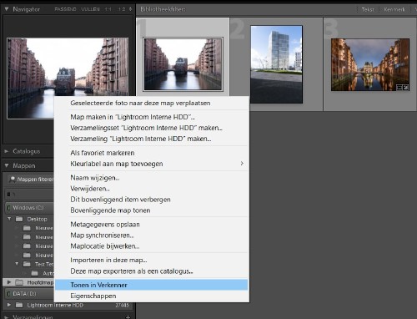Open the Kenmerk library filter
Screen dimensions: 417x319
pyautogui.click(x=394, y=9)
